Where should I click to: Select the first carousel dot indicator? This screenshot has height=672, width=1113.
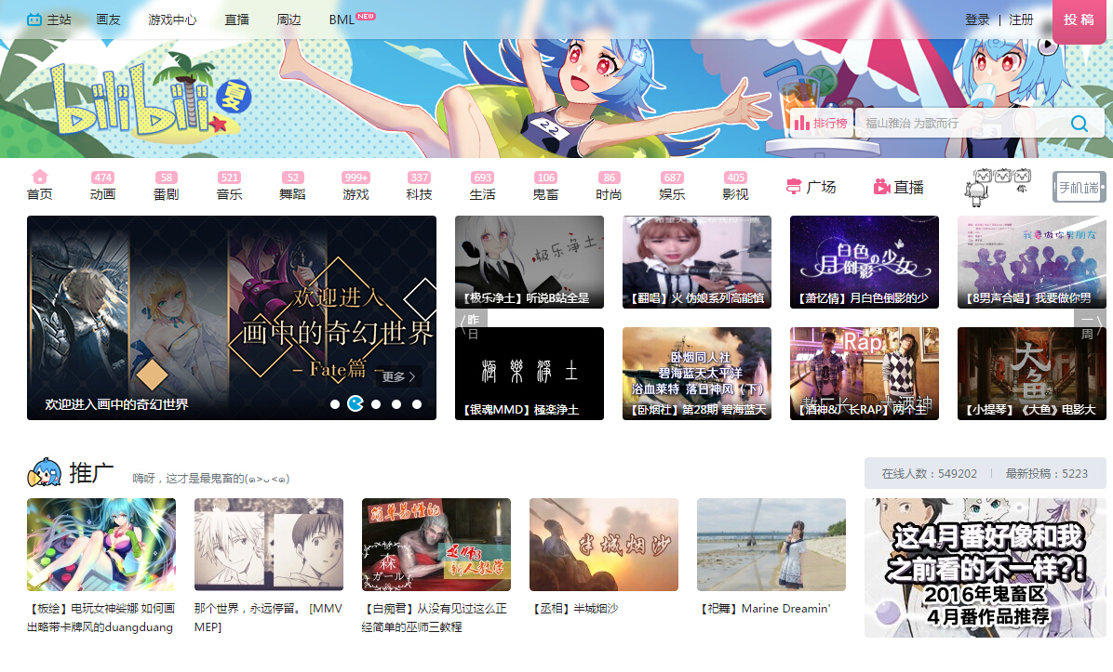point(335,404)
